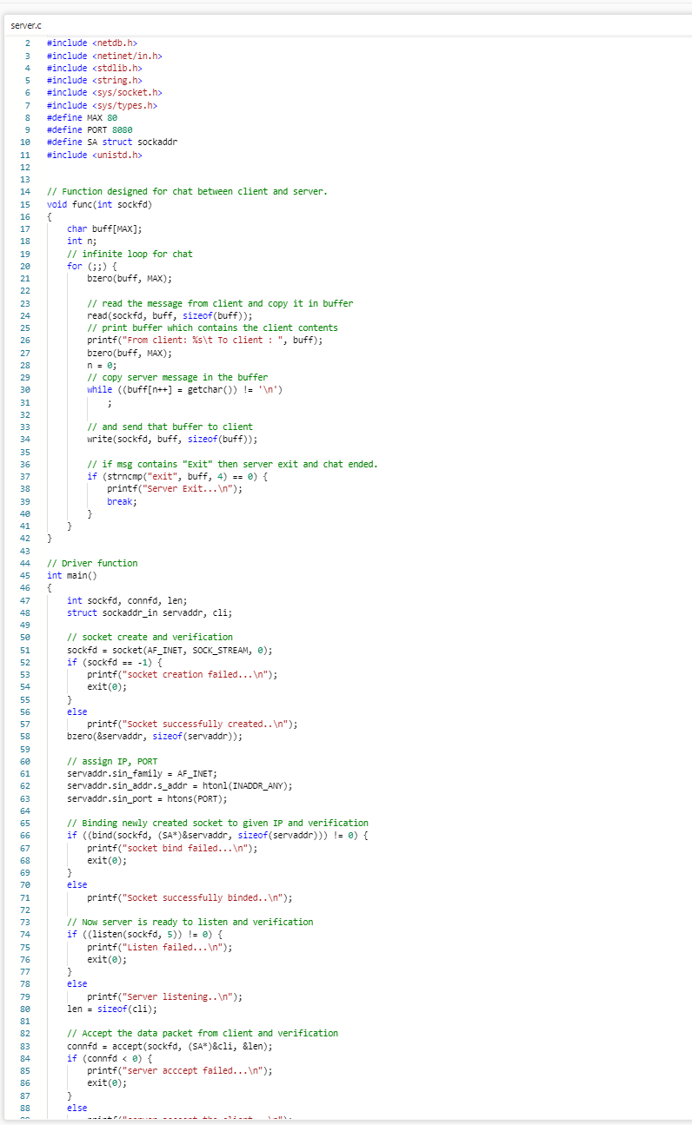Click the 'From client' printf line

pyautogui.click(x=205, y=340)
